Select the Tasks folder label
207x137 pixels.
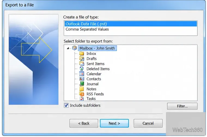click(x=91, y=98)
